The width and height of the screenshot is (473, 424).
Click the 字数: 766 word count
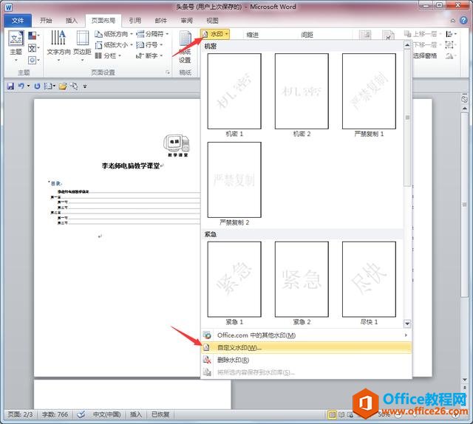click(55, 414)
